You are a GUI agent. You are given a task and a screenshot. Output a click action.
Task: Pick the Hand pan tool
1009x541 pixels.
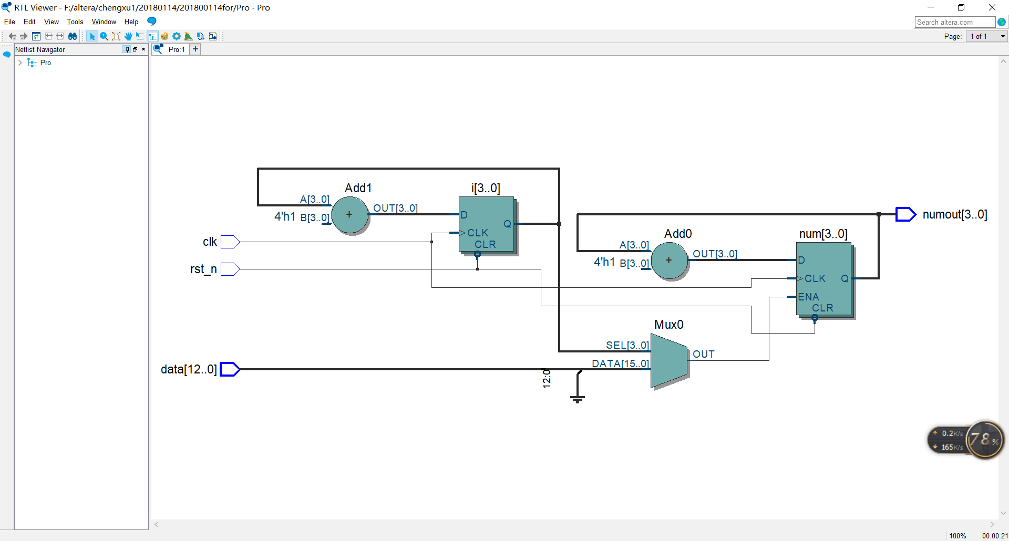128,36
